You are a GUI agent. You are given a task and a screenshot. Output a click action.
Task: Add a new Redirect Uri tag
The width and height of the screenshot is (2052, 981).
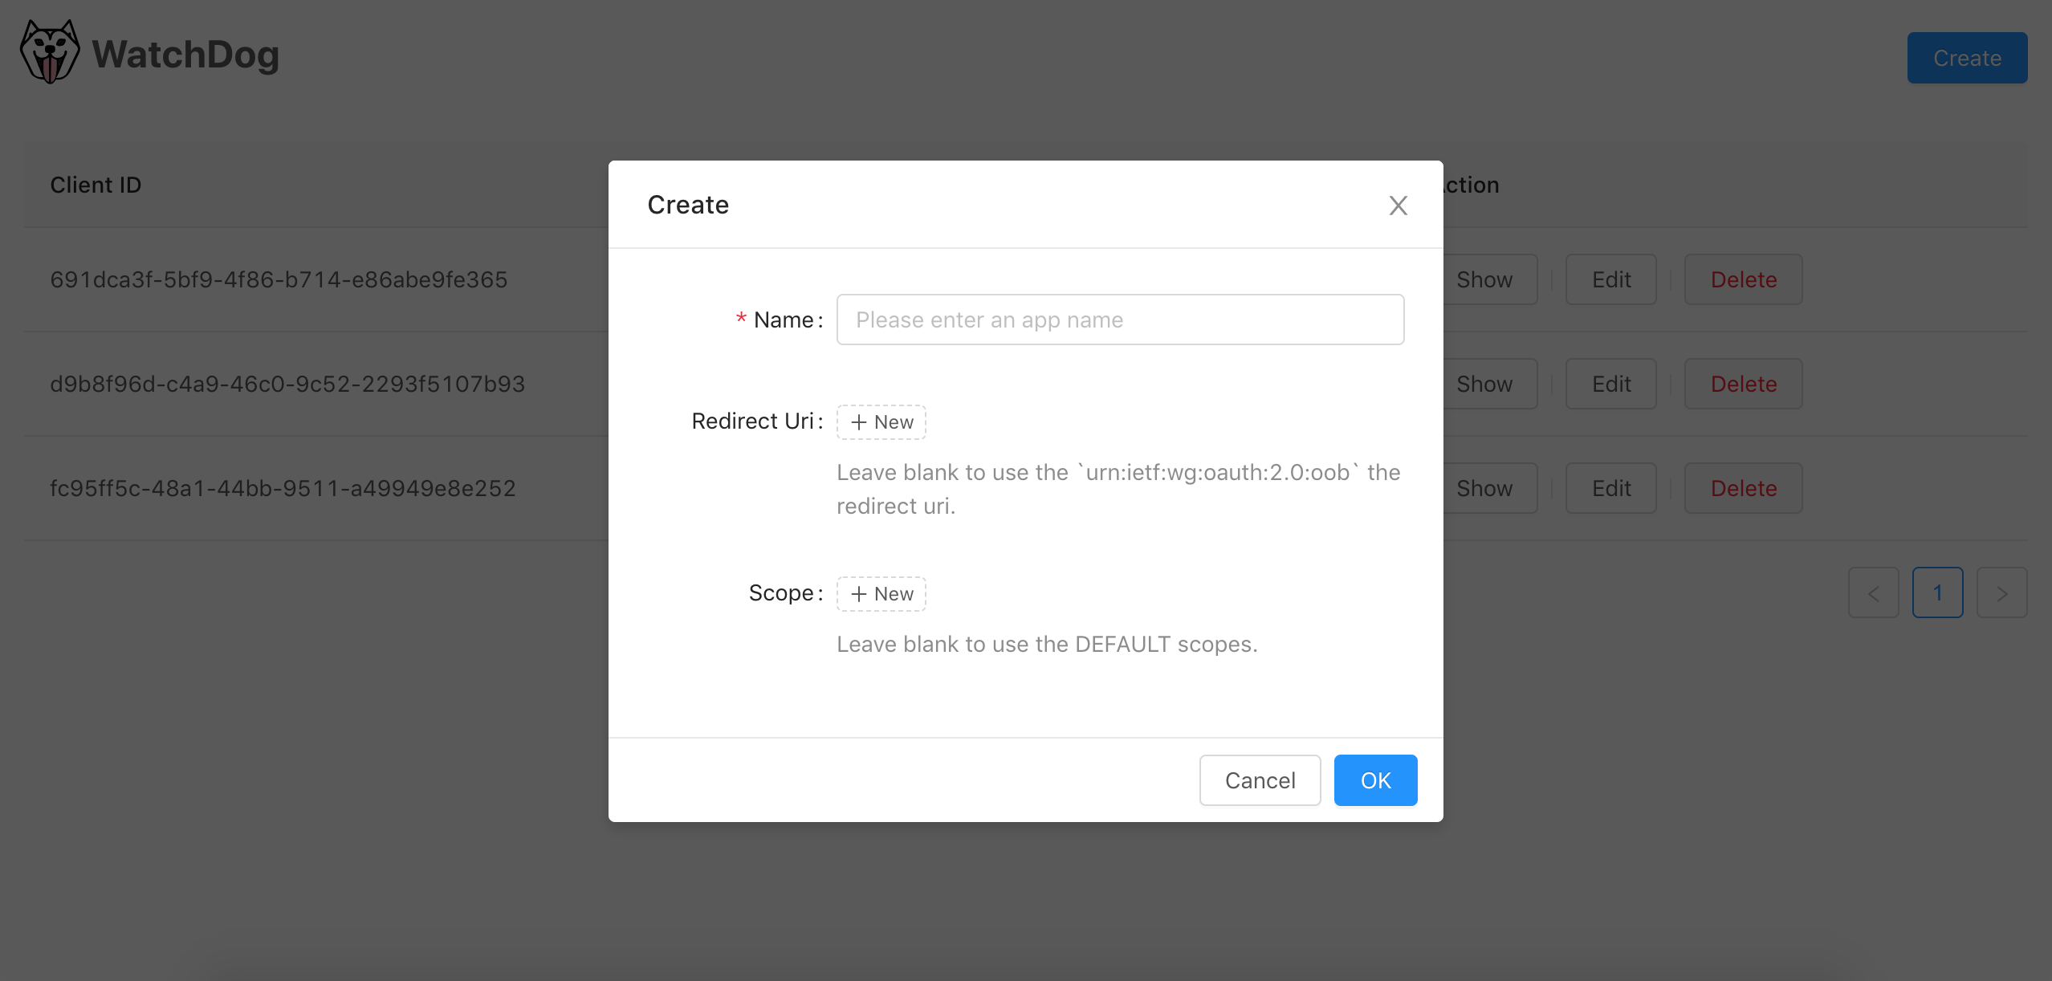881,422
